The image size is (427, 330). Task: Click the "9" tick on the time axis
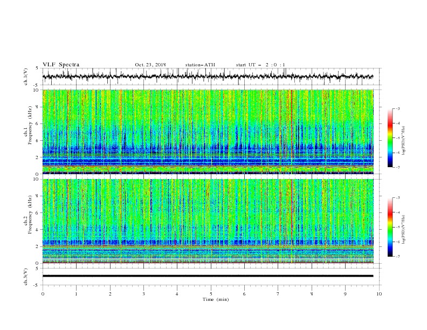[346, 294]
